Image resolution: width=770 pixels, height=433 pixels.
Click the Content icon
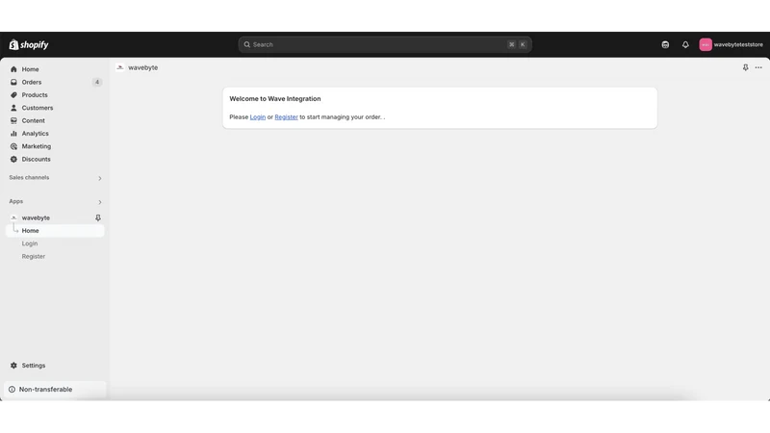[x=13, y=120]
